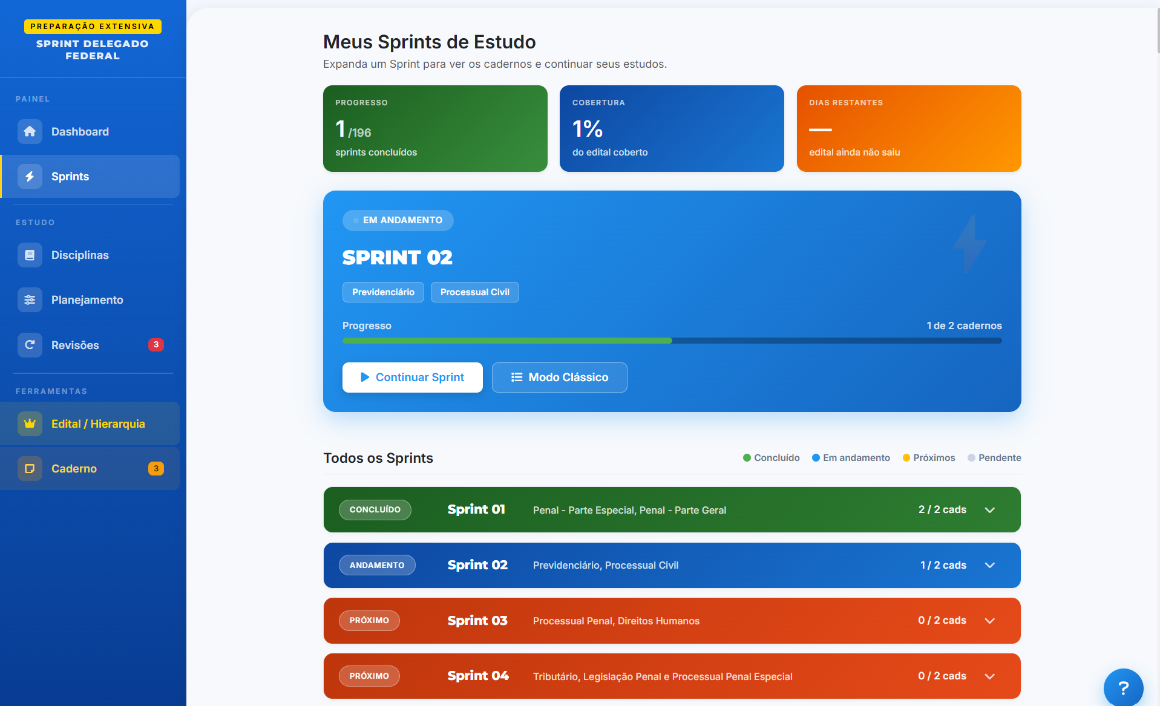
Task: Click the Sprint 02 progress bar
Action: 672,341
